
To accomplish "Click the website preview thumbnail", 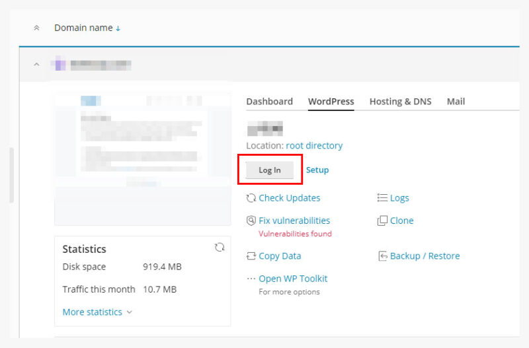I will point(142,158).
